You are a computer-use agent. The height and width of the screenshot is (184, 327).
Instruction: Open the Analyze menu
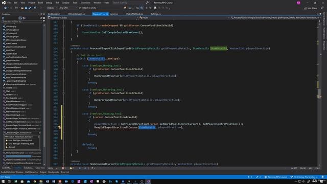(x=66, y=3)
